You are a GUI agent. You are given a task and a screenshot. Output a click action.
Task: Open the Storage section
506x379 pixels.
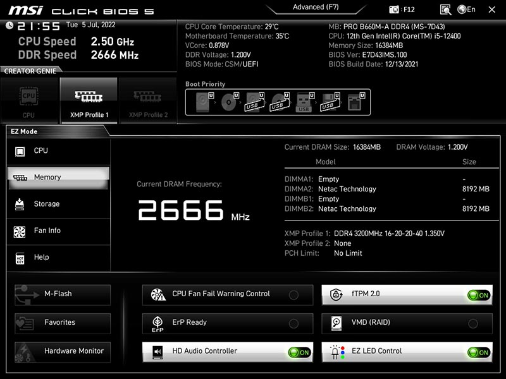tap(58, 204)
